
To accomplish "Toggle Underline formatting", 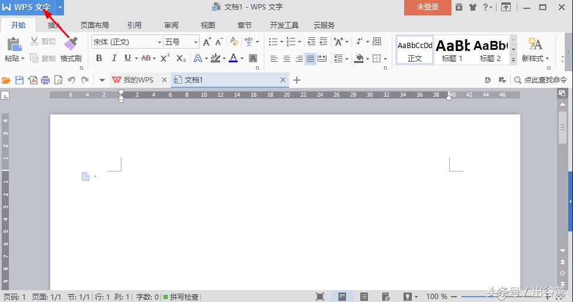I will tap(127, 58).
